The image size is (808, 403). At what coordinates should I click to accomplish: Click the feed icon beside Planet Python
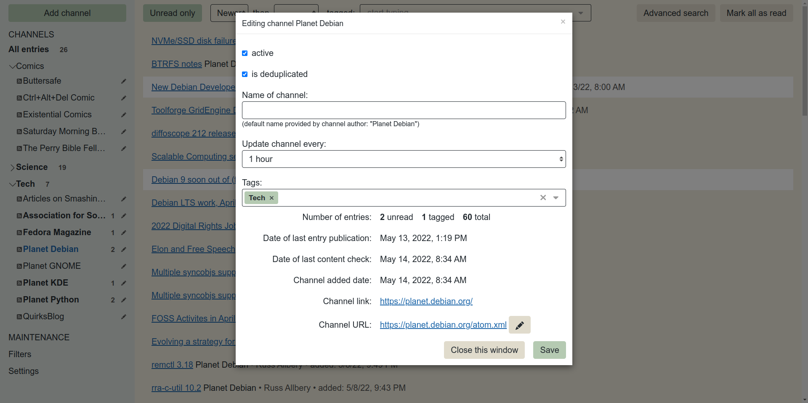click(19, 300)
